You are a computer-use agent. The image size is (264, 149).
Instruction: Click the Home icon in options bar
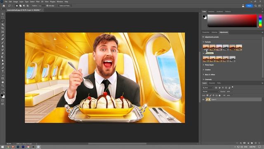point(4,6)
